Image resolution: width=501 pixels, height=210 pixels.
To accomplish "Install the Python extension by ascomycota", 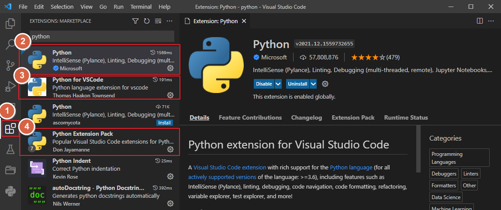I will pyautogui.click(x=164, y=123).
